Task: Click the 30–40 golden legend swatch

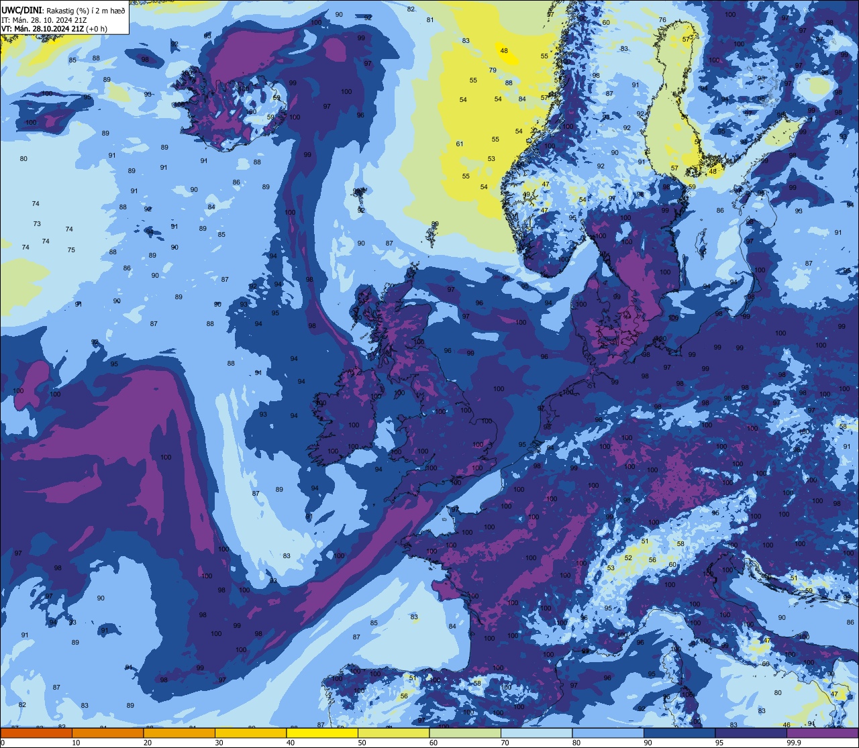Action: tap(250, 733)
